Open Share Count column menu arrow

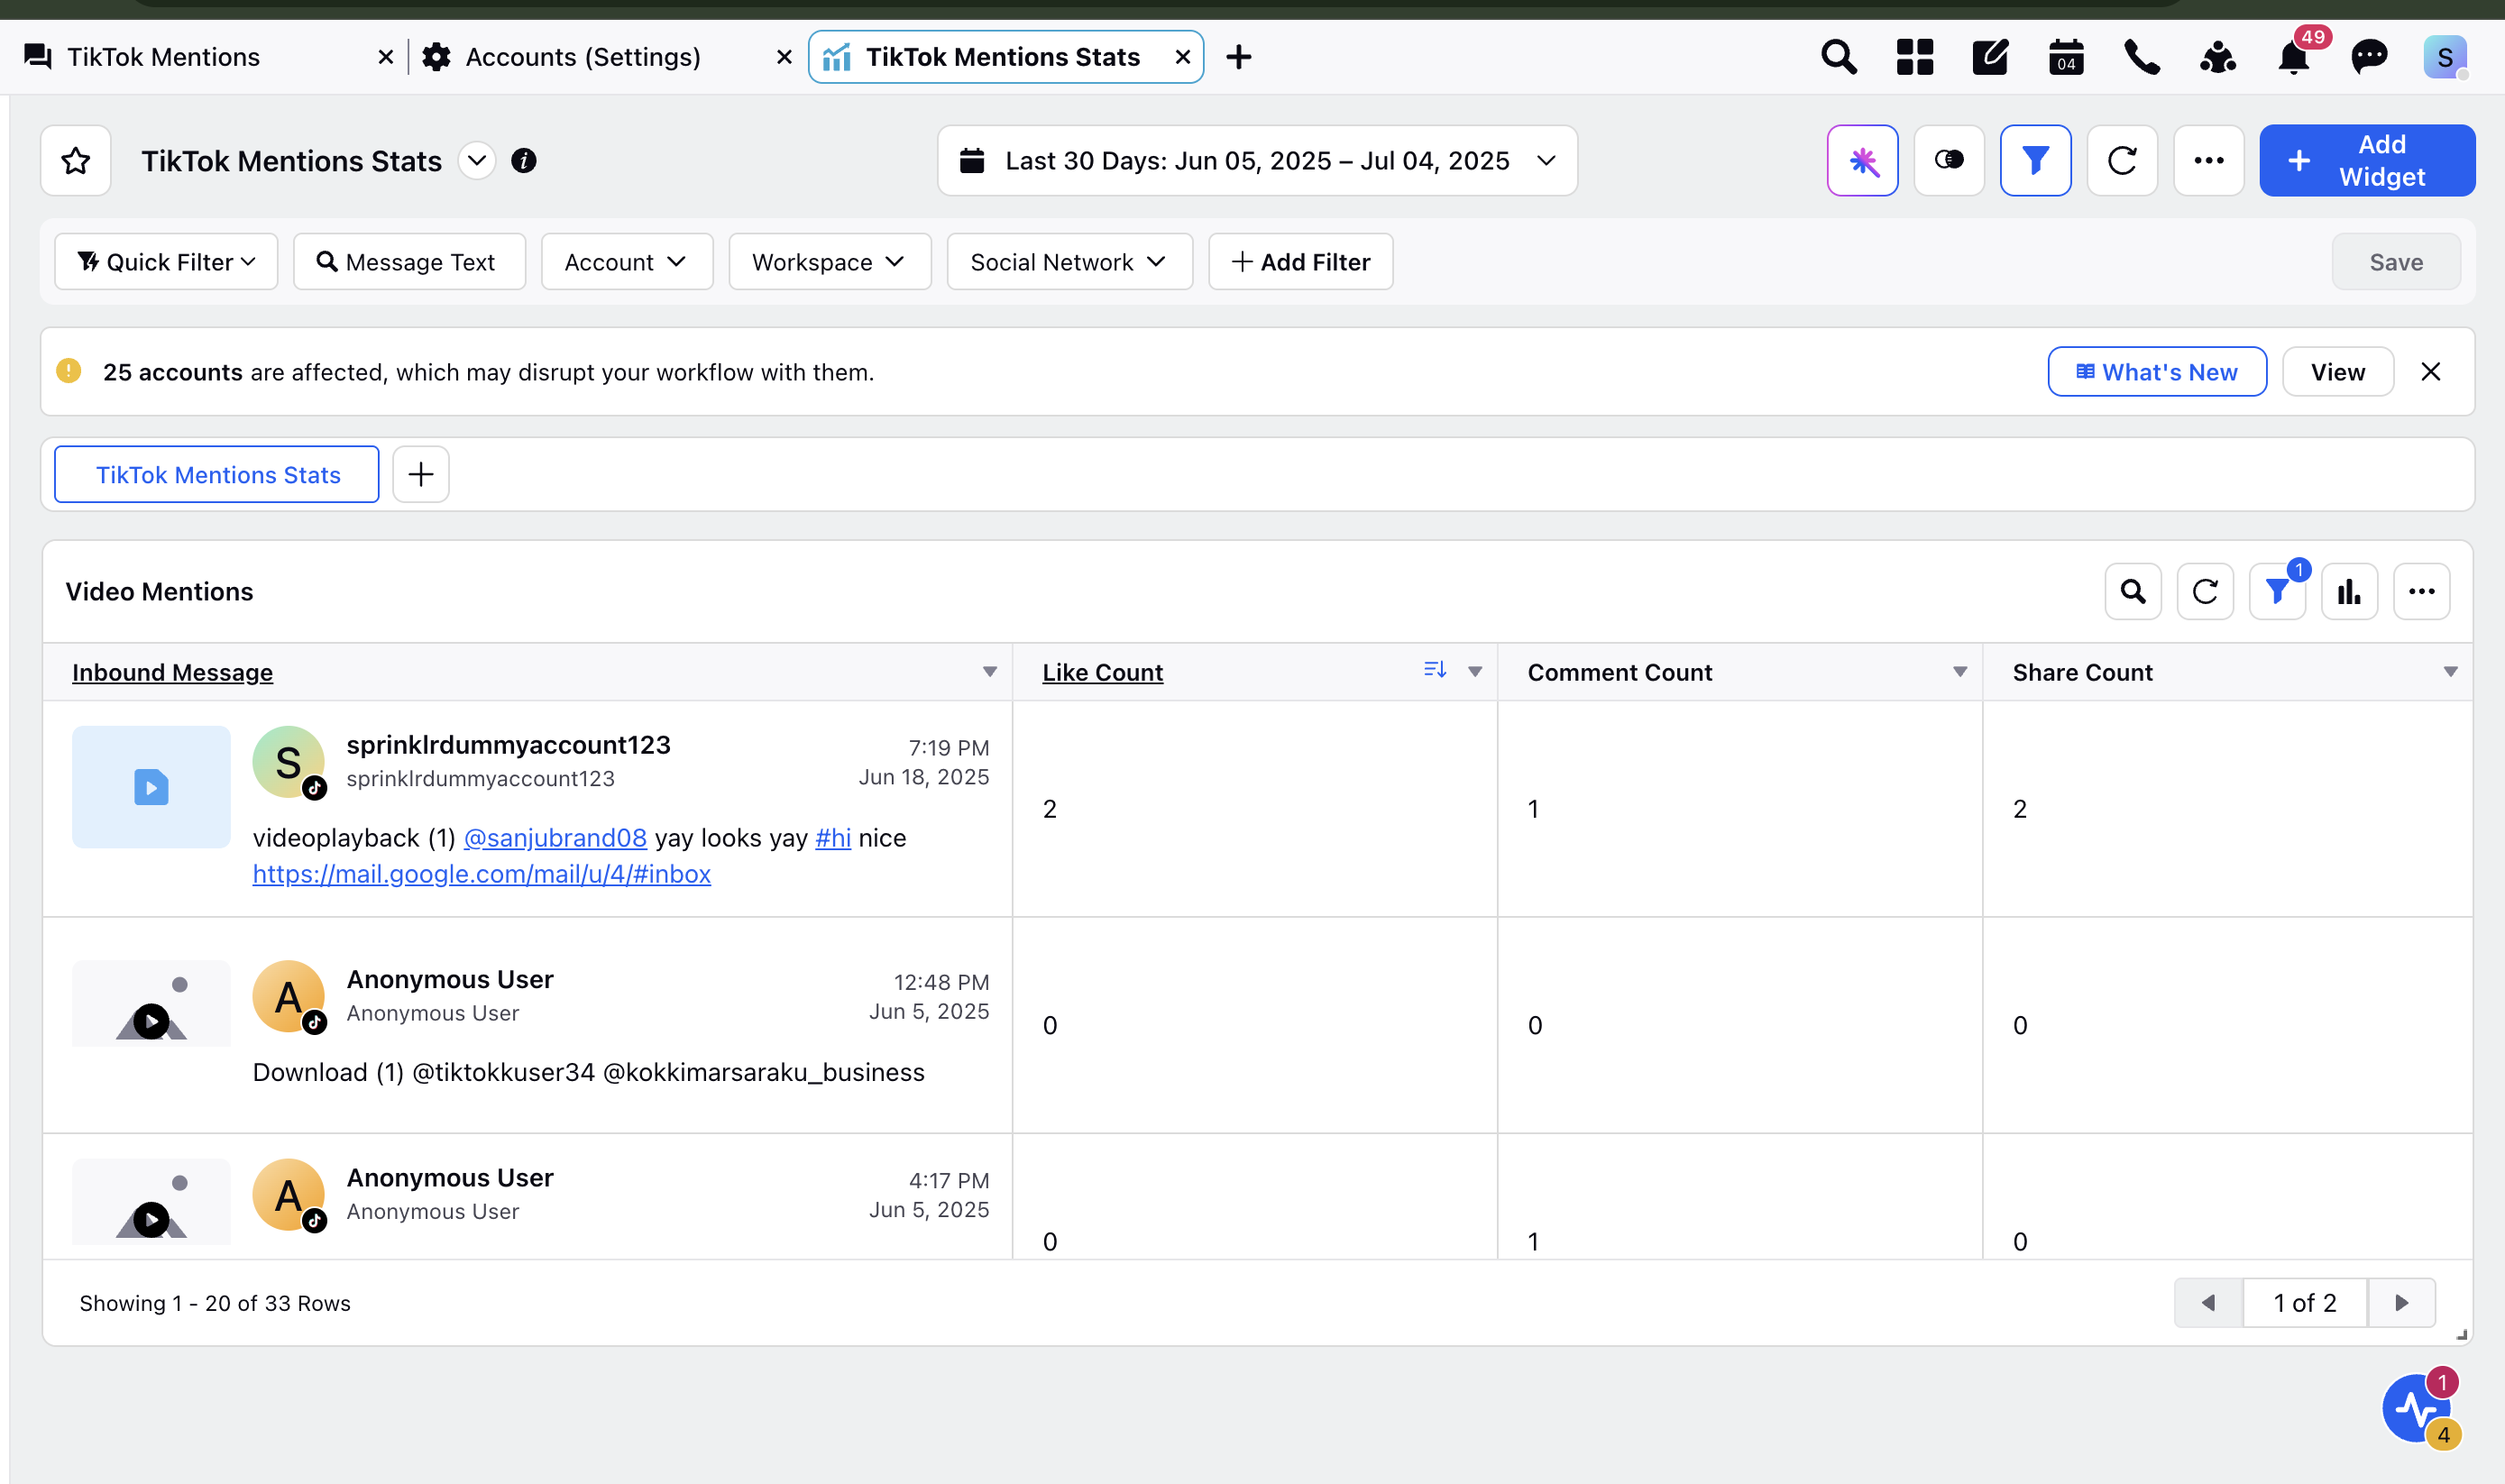(x=2450, y=672)
